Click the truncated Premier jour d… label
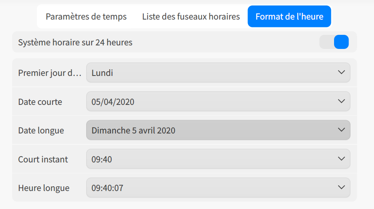 pos(50,73)
